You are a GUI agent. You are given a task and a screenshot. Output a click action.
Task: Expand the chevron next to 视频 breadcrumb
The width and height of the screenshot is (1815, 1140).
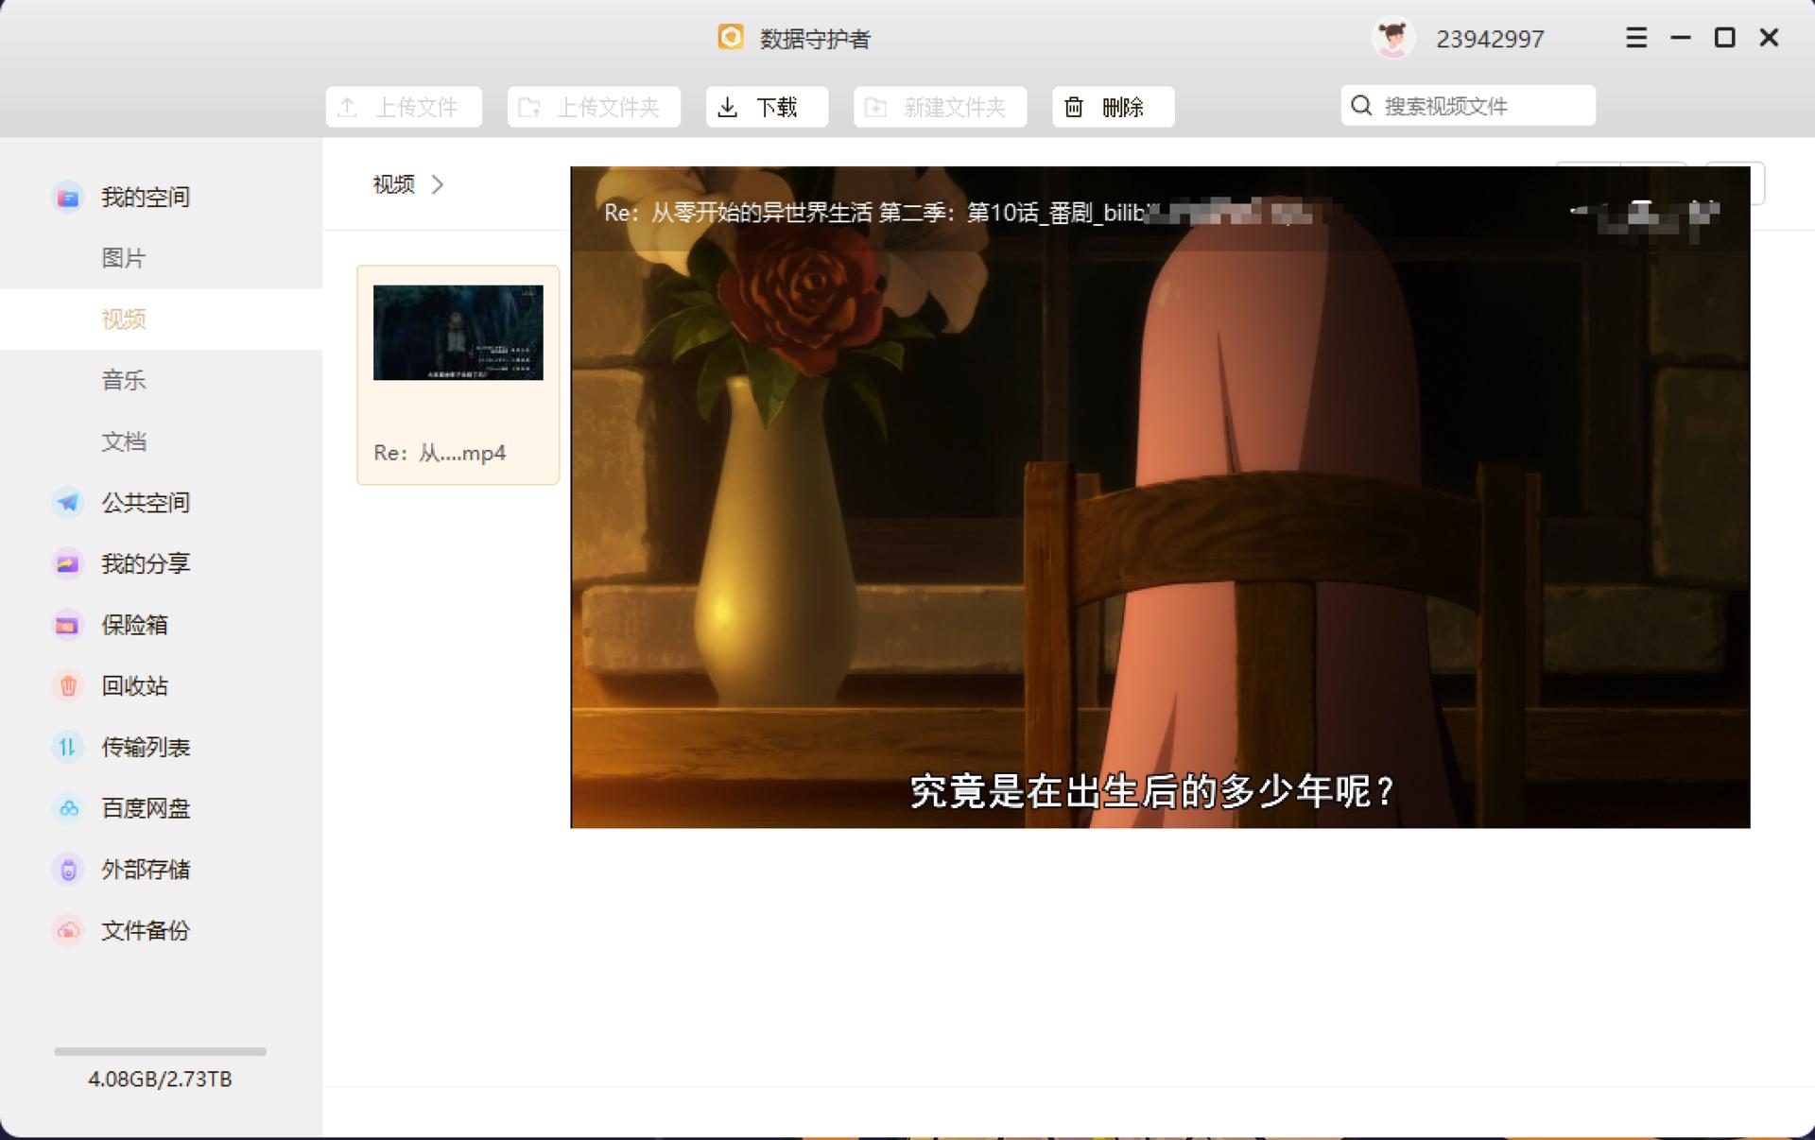[438, 185]
